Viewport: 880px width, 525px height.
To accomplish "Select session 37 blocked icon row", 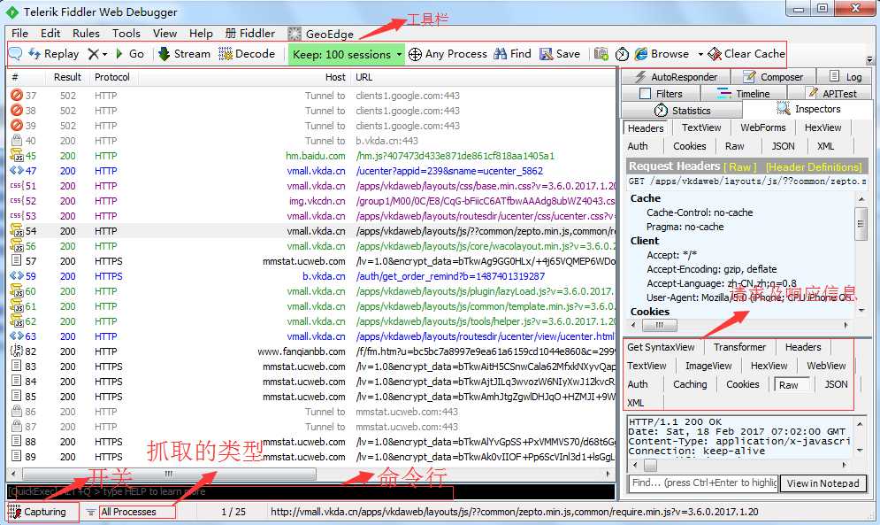I will 16,96.
